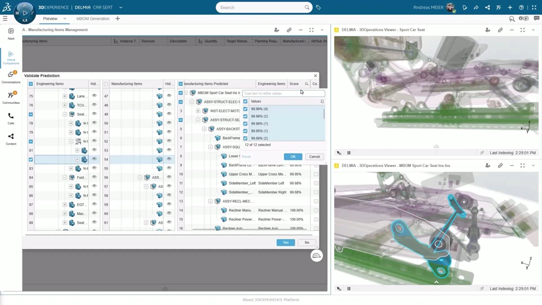Click the round car assistant floating button
Image resolution: width=542 pixels, height=305 pixels.
(316, 255)
